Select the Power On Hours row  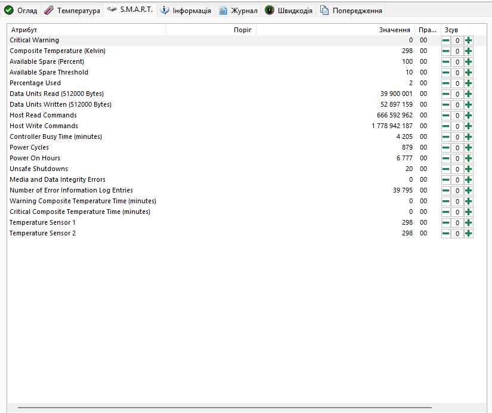click(x=247, y=158)
